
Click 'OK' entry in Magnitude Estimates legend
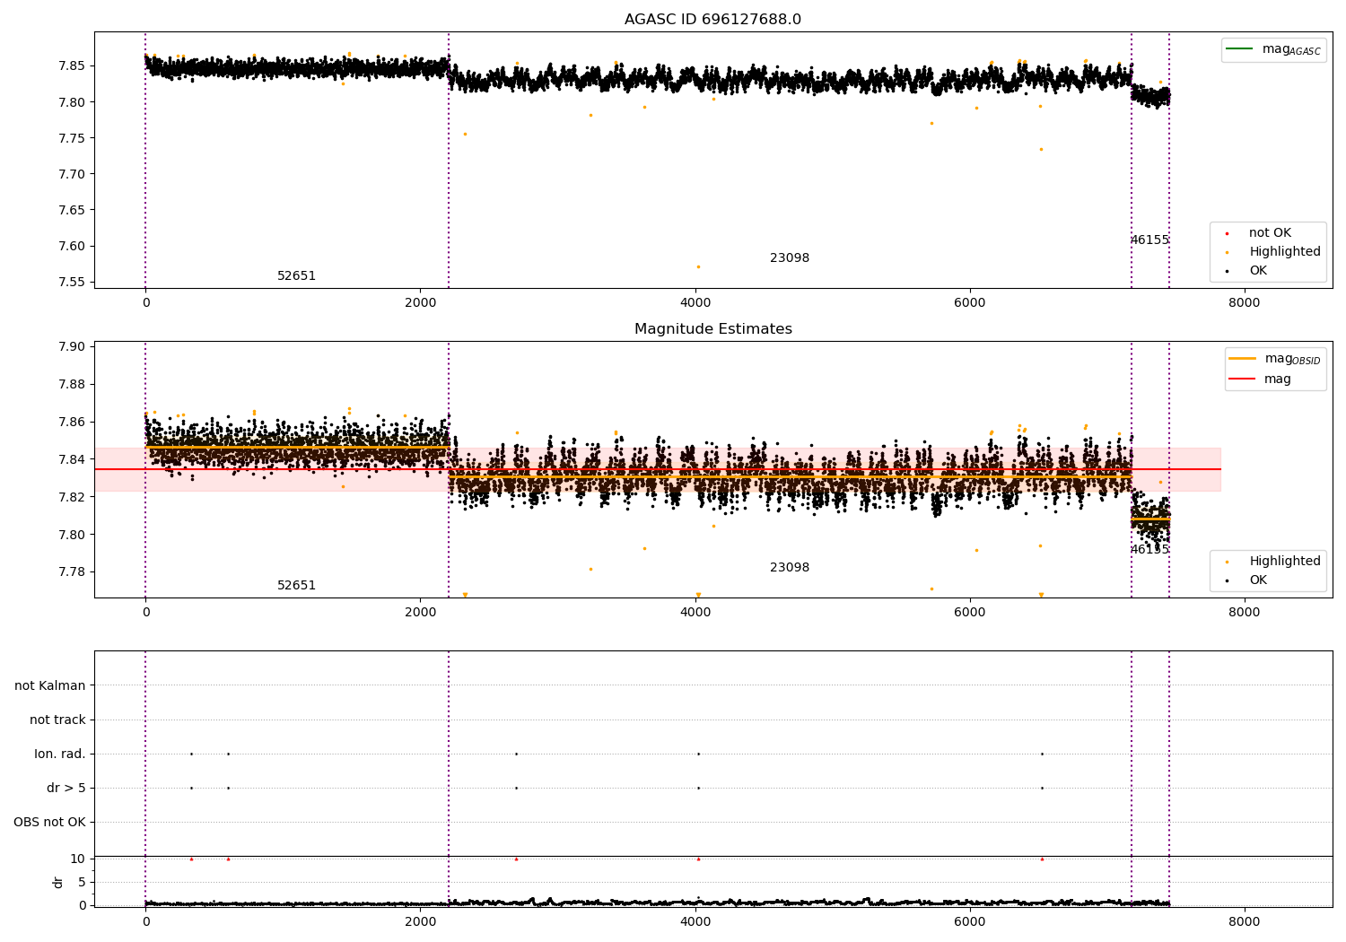1258,580
